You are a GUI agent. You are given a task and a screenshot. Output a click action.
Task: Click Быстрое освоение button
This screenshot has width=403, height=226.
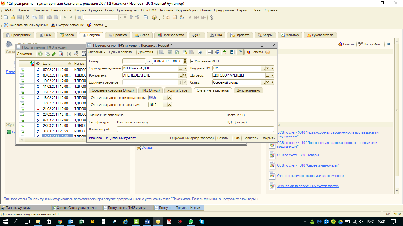[67, 25]
